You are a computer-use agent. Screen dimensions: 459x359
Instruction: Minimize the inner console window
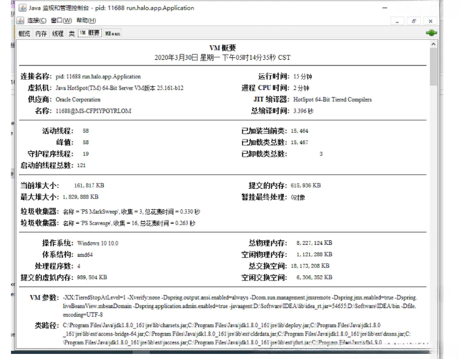point(397,21)
